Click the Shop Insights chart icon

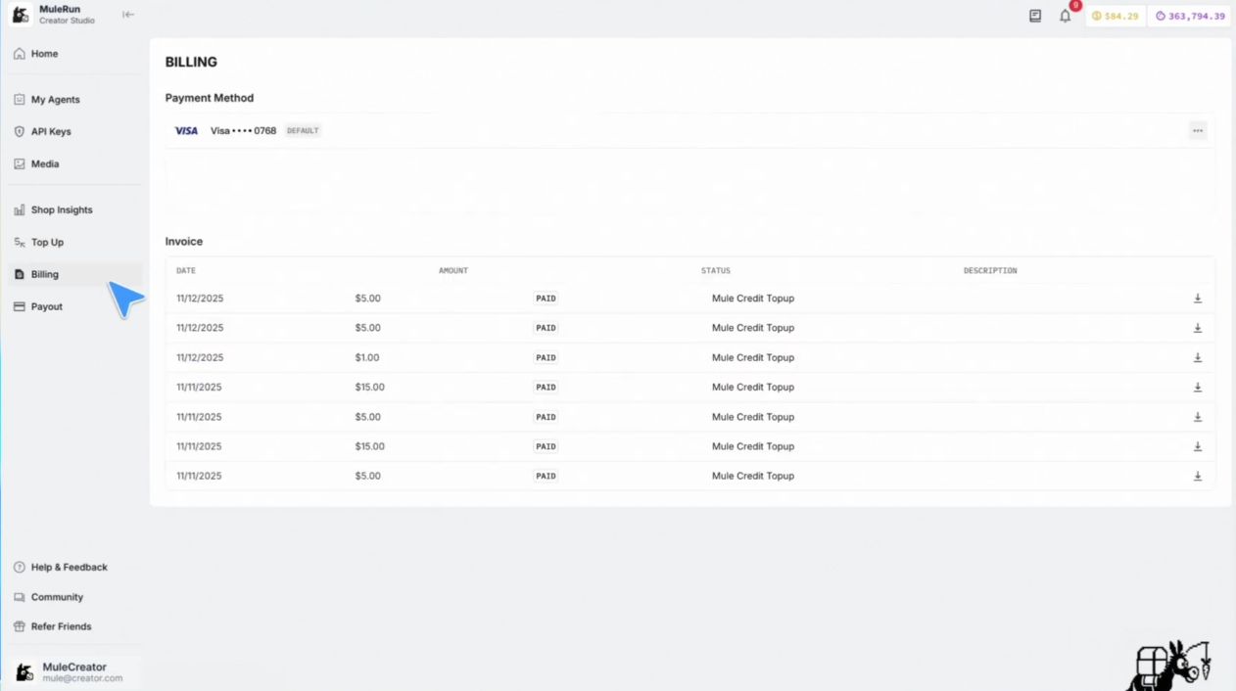[x=20, y=209]
